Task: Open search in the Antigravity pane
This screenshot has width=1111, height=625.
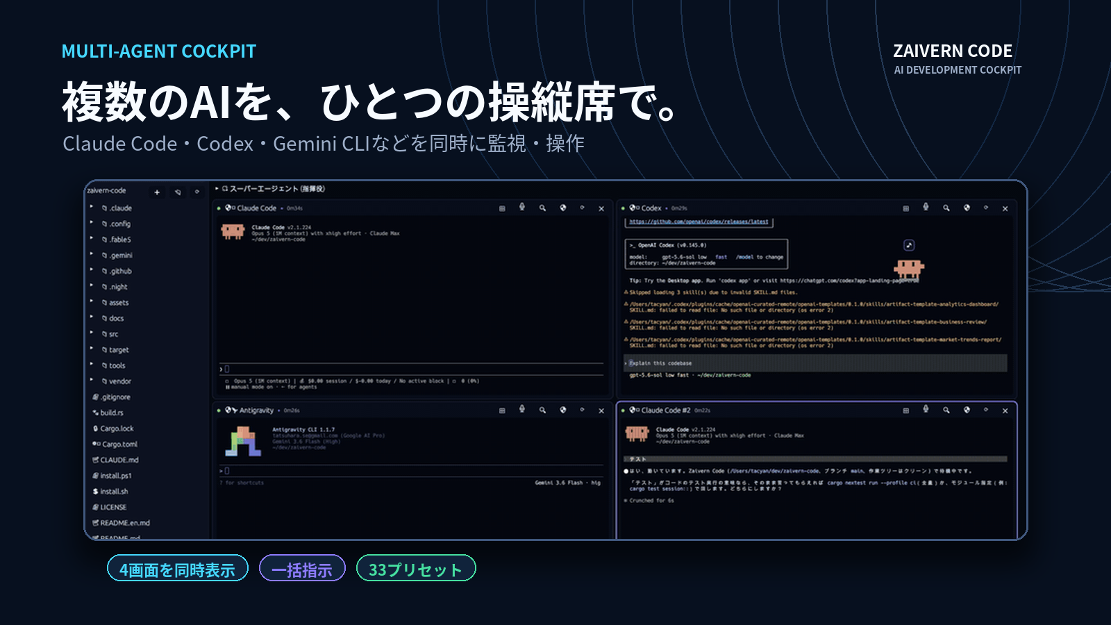Action: click(x=542, y=410)
